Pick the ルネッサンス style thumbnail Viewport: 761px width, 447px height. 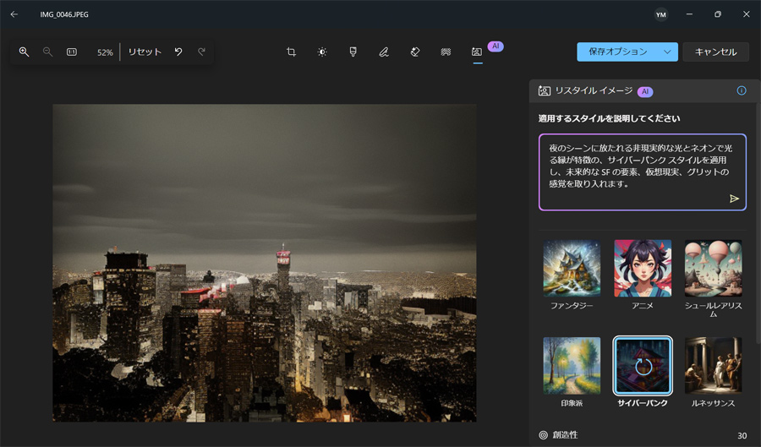click(x=713, y=366)
